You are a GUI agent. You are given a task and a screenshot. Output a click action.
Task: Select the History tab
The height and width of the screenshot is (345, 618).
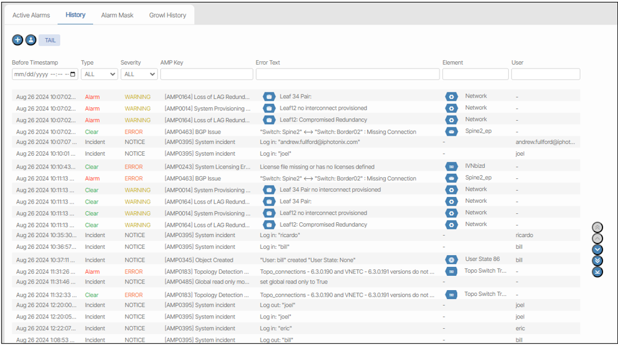(x=76, y=15)
